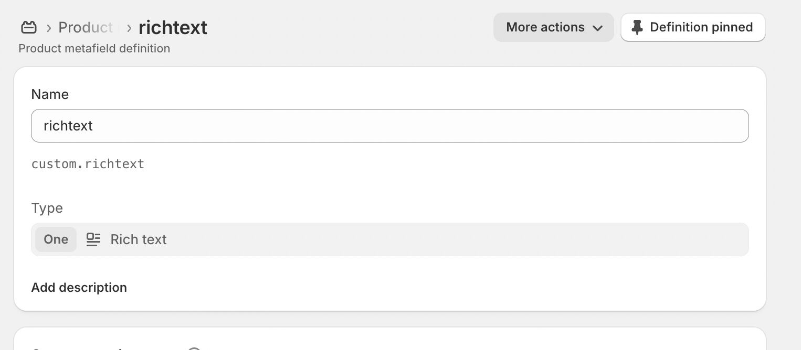Click the disabled Type selector field
This screenshot has width=801, height=350.
(x=420, y=239)
